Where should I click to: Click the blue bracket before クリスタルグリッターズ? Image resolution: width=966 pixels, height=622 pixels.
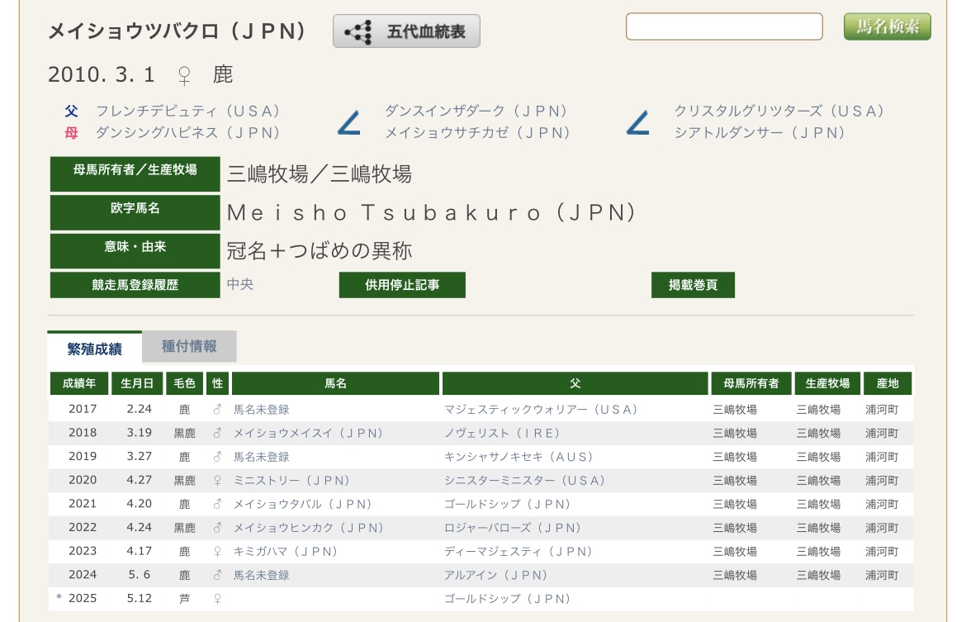click(x=638, y=123)
